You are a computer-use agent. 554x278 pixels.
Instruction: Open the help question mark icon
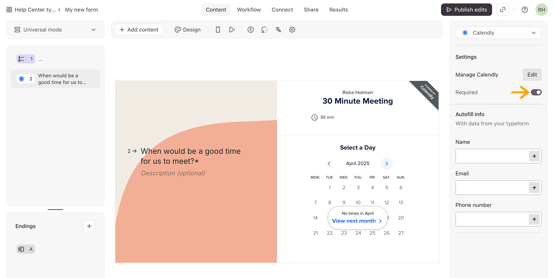[525, 10]
